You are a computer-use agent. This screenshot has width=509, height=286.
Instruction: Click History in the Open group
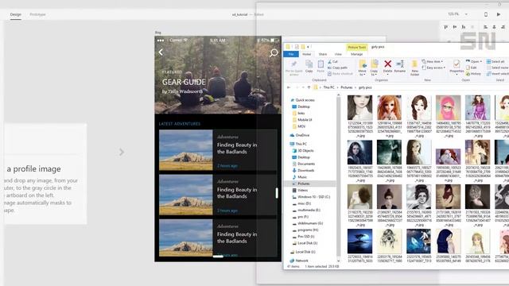[x=474, y=74]
